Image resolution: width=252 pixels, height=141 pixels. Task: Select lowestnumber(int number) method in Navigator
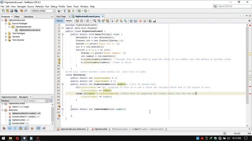point(26,117)
